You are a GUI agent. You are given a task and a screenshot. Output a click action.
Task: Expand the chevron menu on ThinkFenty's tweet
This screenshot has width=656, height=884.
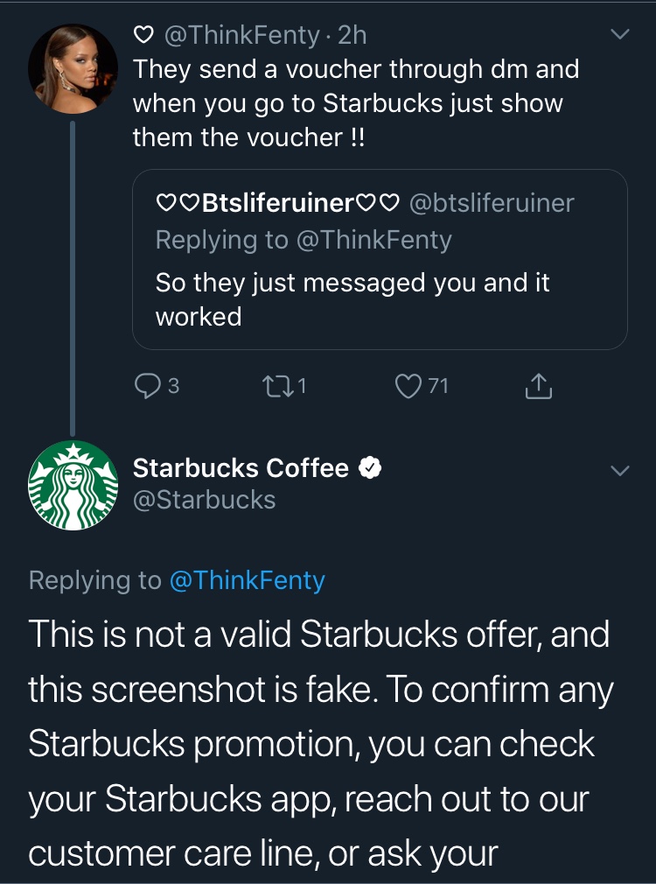point(619,34)
